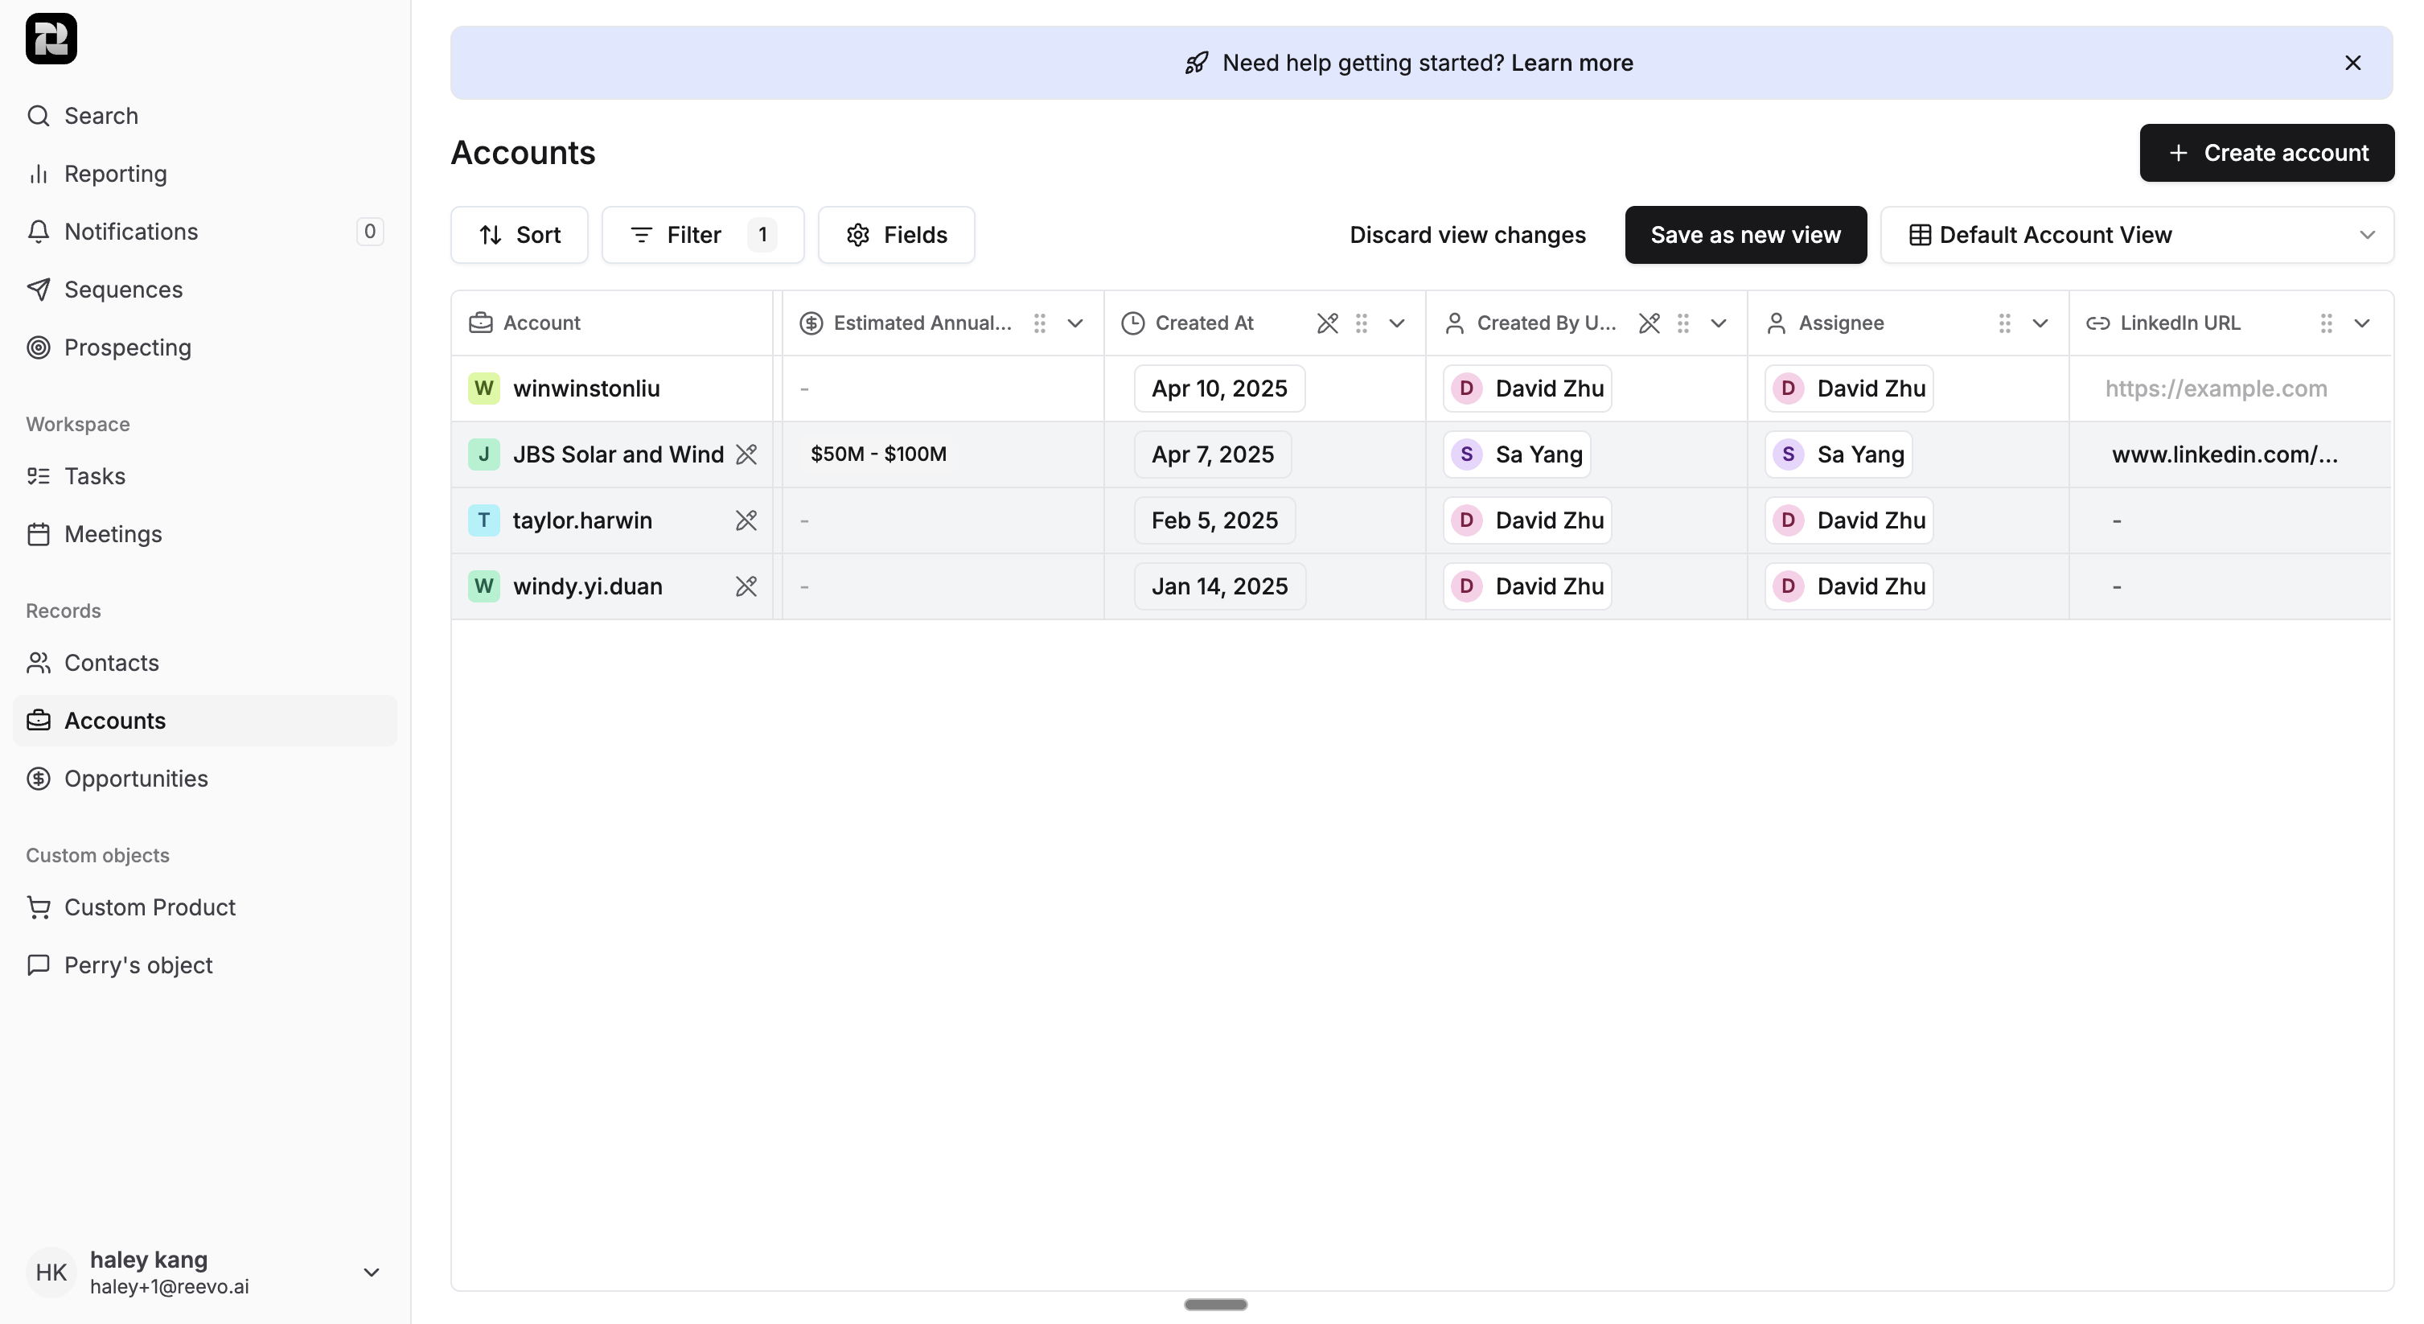The height and width of the screenshot is (1324, 2424).
Task: Click drag-handle icon on LinkedIn URL column
Action: pyautogui.click(x=2326, y=323)
